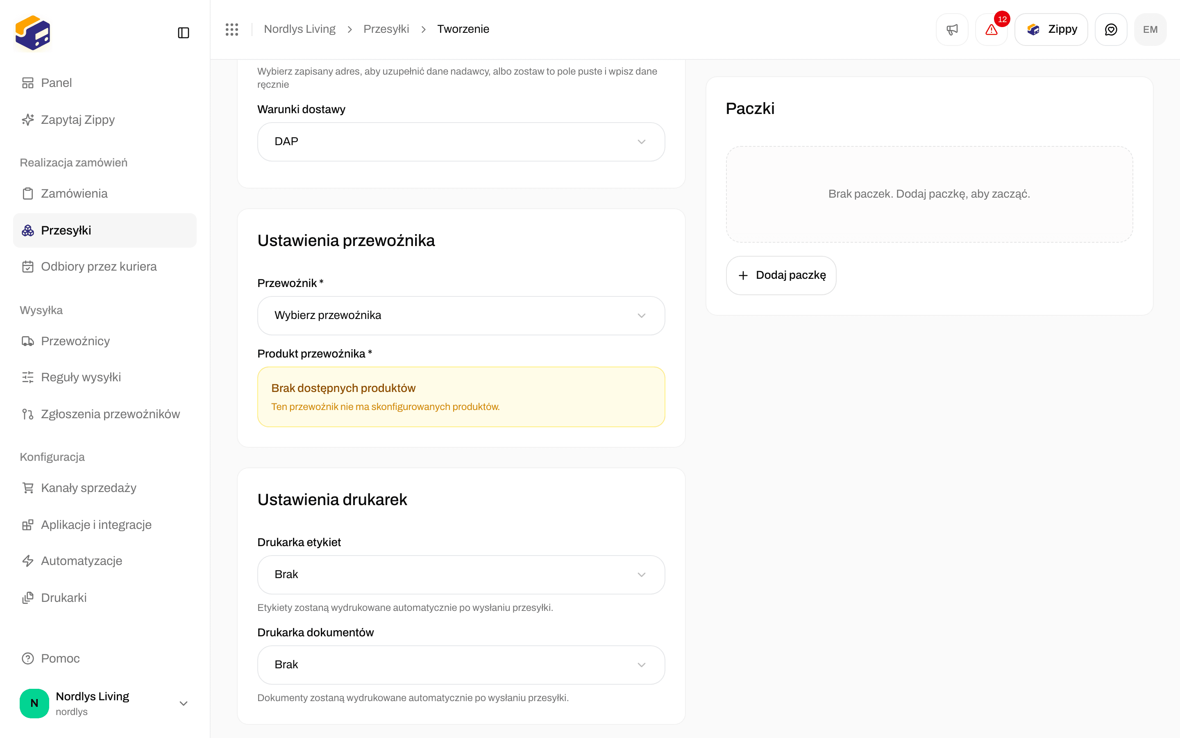This screenshot has height=738, width=1180.
Task: Open Aplikacje i integracje page
Action: 105,525
